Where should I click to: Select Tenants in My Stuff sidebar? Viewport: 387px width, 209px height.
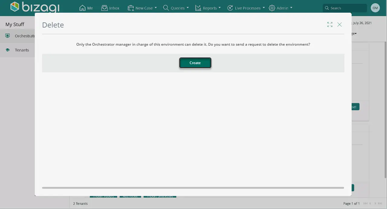(22, 50)
